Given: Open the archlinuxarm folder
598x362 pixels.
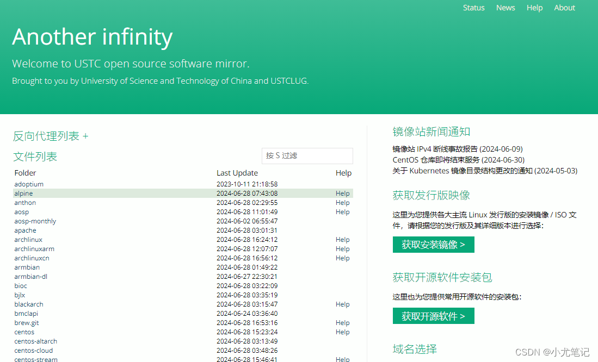Looking at the screenshot, I should click(34, 249).
